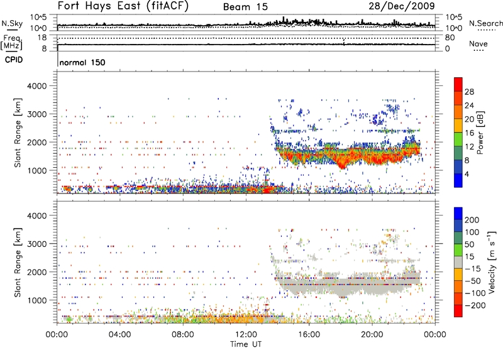Select the 'Beam 15' heading label

click(x=245, y=7)
